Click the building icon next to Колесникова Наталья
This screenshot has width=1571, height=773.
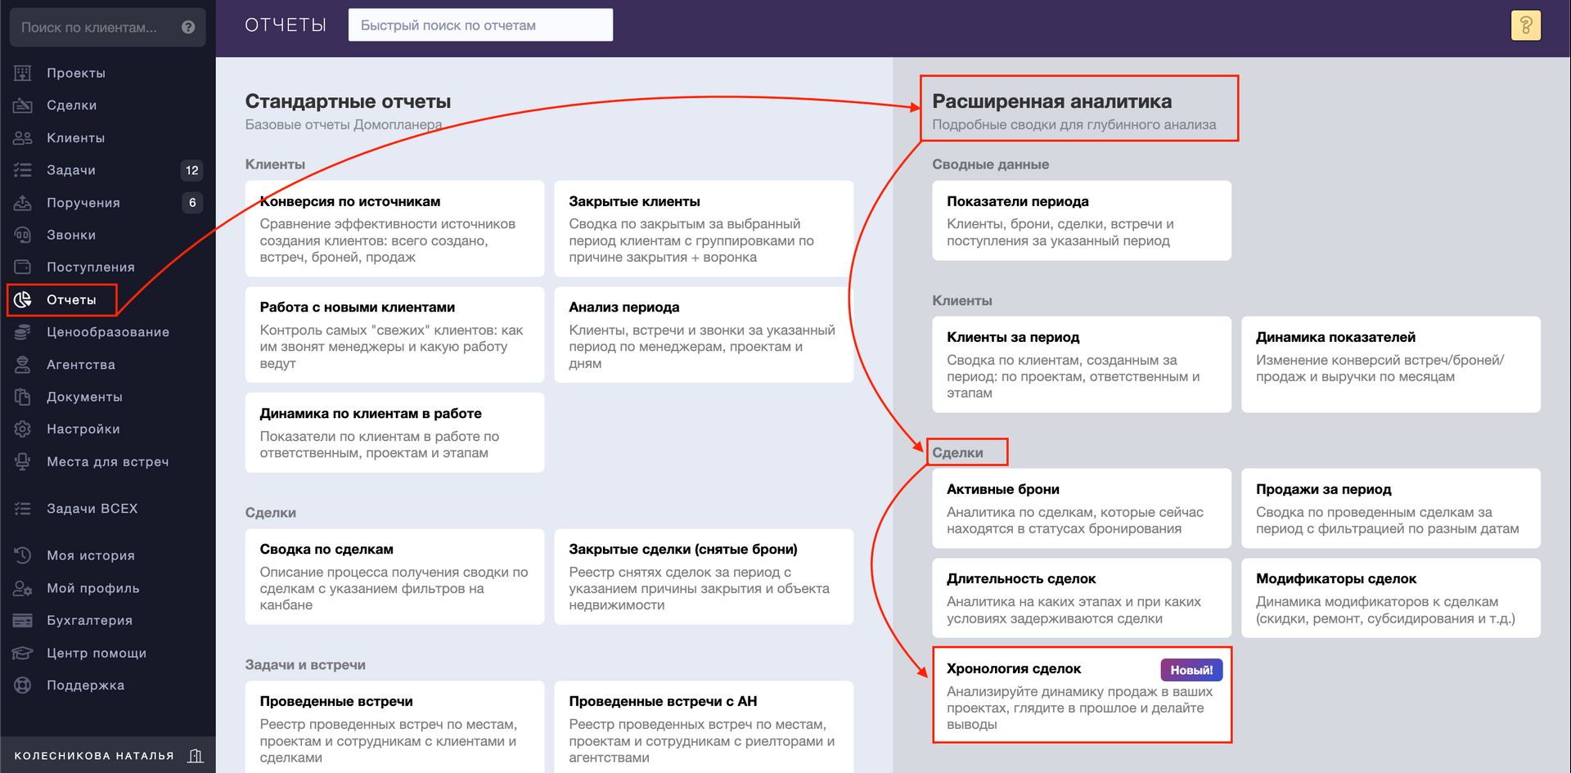click(x=196, y=756)
